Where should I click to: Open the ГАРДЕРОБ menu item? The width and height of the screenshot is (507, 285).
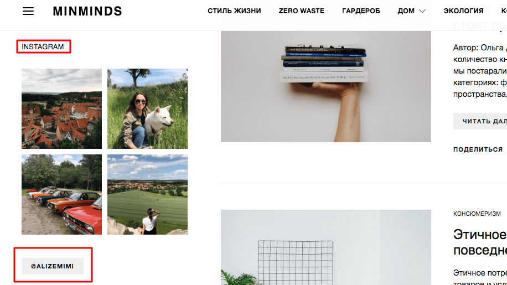click(361, 11)
